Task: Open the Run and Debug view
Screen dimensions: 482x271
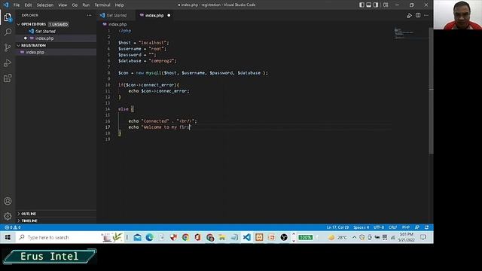Action: 8,62
